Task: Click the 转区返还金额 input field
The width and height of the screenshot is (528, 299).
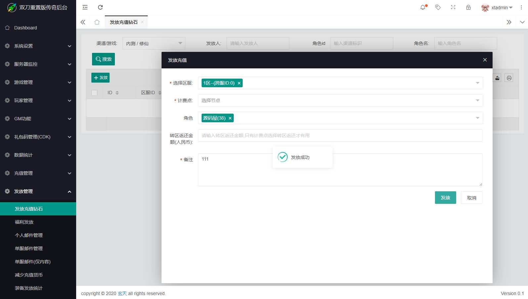Action: 340,135
